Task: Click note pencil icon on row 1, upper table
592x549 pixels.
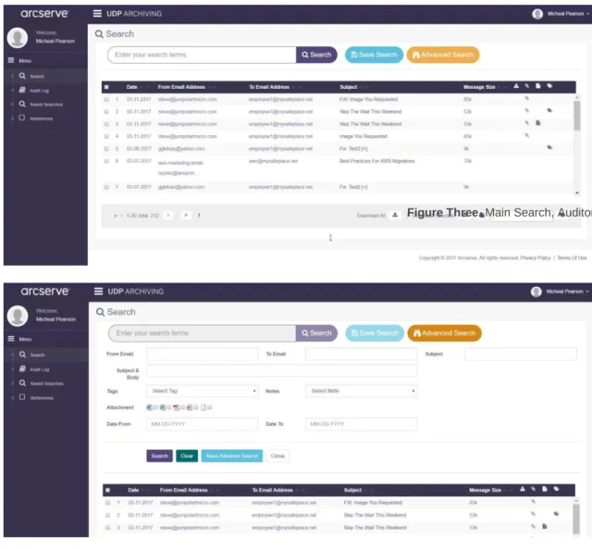Action: (526, 98)
